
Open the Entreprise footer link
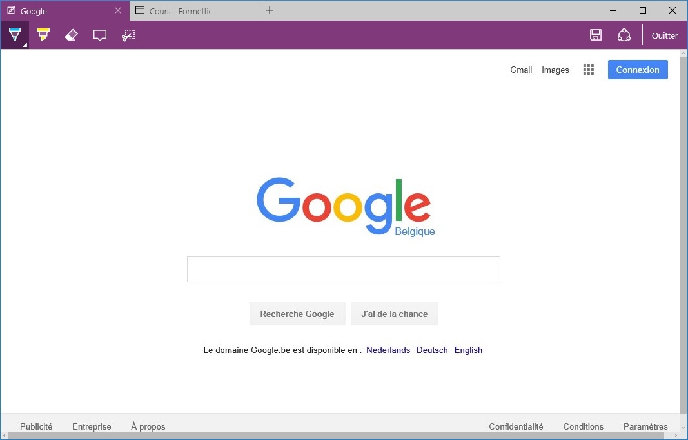92,426
